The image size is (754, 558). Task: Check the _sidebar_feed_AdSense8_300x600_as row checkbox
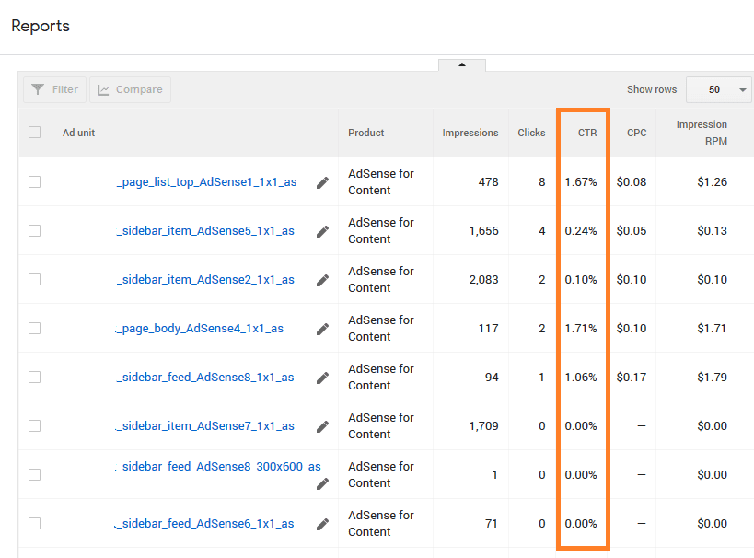tap(35, 475)
